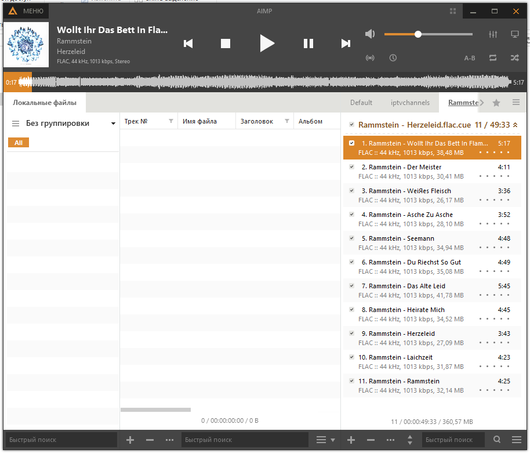Screen dimensions: 530x453
Task: Stop playback with the Stop button
Action: tap(226, 44)
